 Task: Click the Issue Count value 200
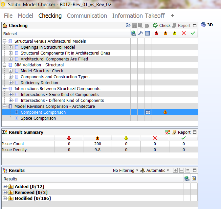tap(98, 144)
